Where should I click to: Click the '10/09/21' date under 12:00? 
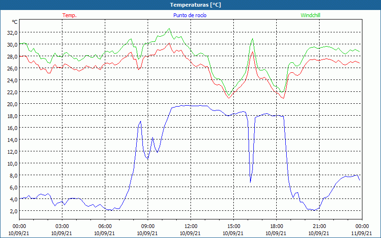(x=190, y=233)
